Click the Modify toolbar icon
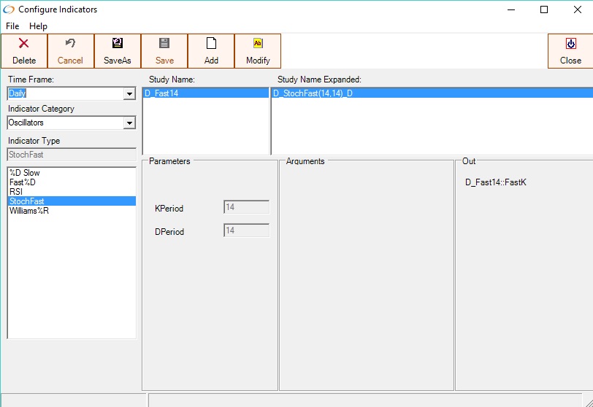The width and height of the screenshot is (593, 407). (x=258, y=44)
